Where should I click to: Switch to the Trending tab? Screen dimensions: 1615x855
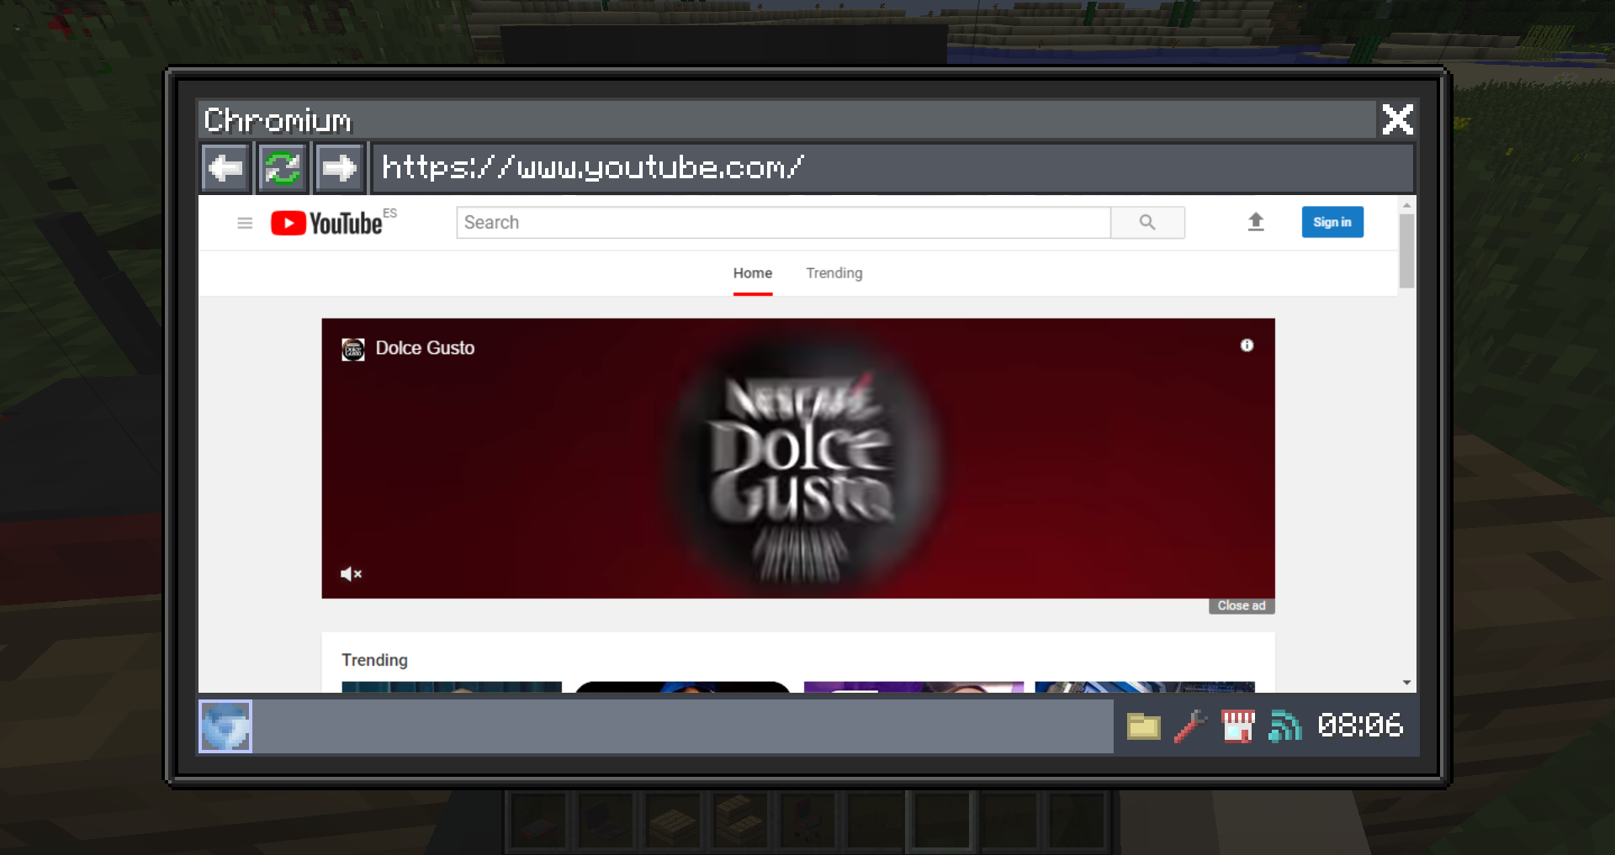click(x=834, y=273)
